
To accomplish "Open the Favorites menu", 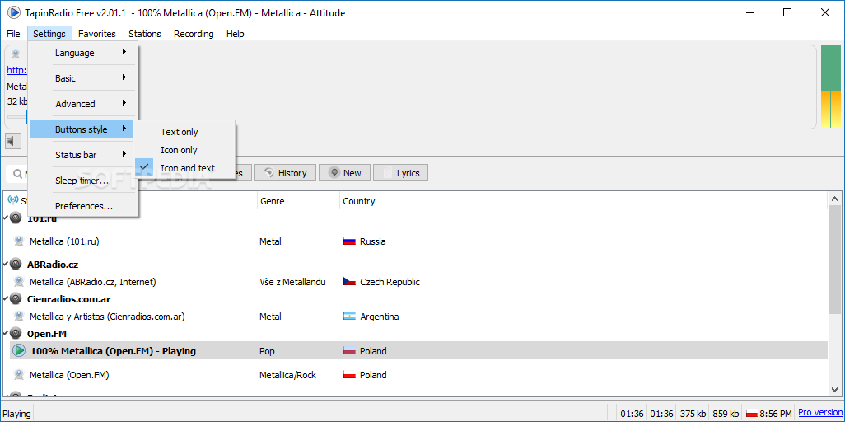I will 97,34.
